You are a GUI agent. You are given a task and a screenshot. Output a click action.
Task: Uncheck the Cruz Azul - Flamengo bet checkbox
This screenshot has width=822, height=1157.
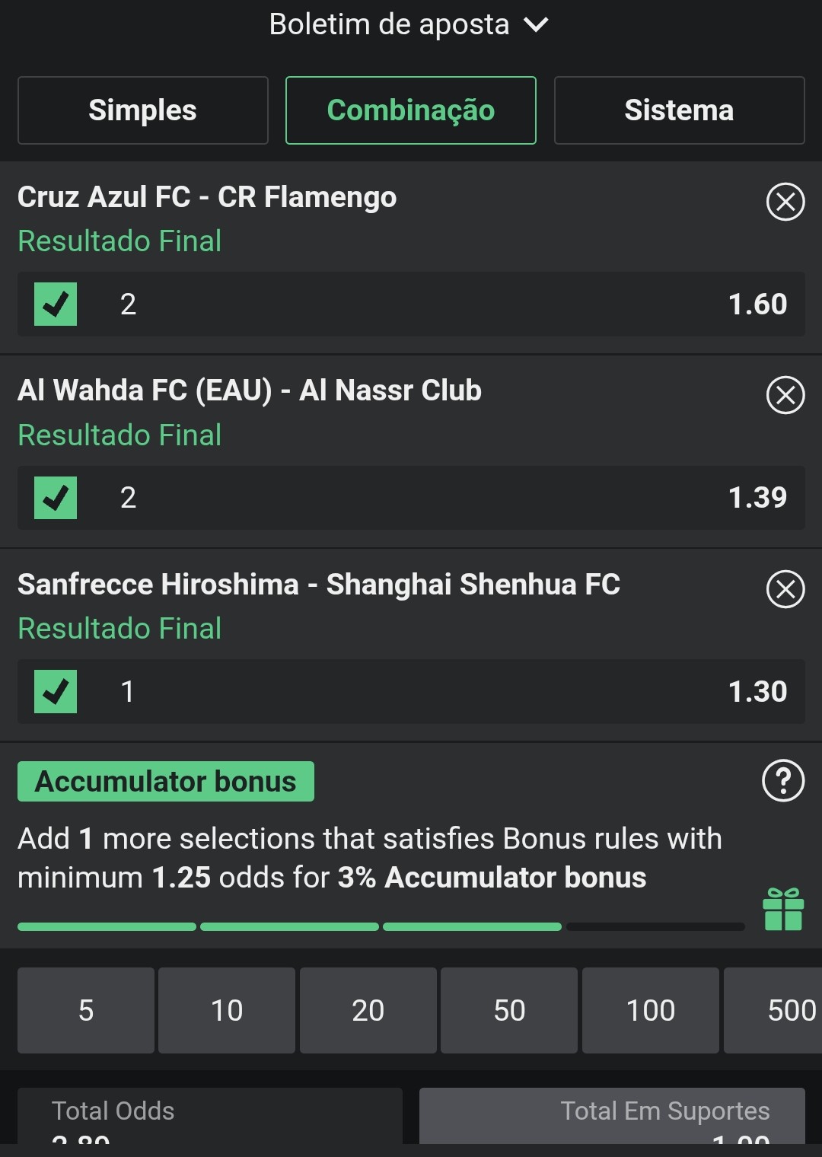tap(56, 304)
